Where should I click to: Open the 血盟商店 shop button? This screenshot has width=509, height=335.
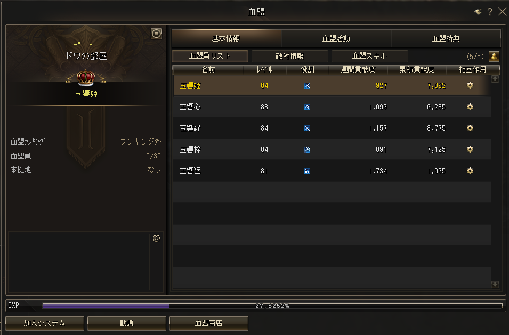pyautogui.click(x=209, y=323)
